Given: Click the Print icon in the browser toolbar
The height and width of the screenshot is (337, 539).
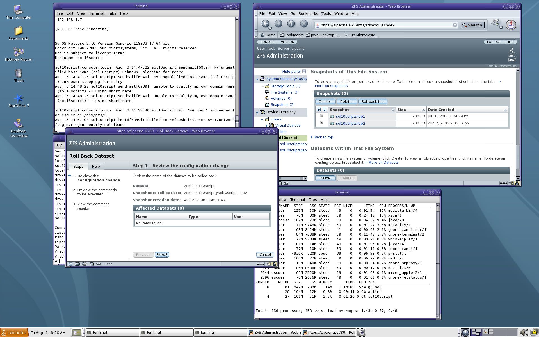Looking at the screenshot, I should point(496,24).
